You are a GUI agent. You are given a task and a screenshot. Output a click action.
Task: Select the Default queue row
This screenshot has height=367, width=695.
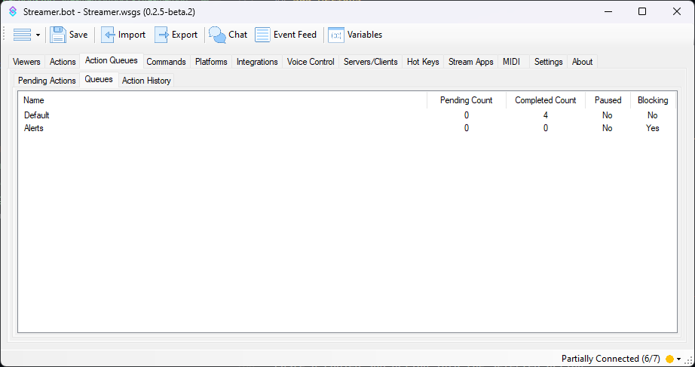pos(37,115)
